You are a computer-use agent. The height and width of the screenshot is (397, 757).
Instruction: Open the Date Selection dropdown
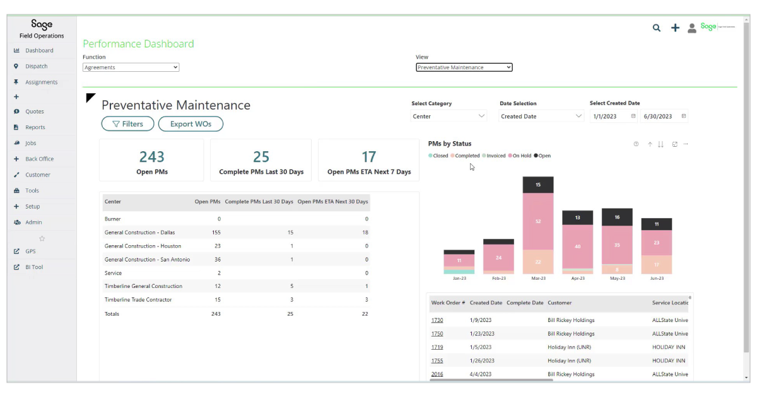click(x=542, y=116)
